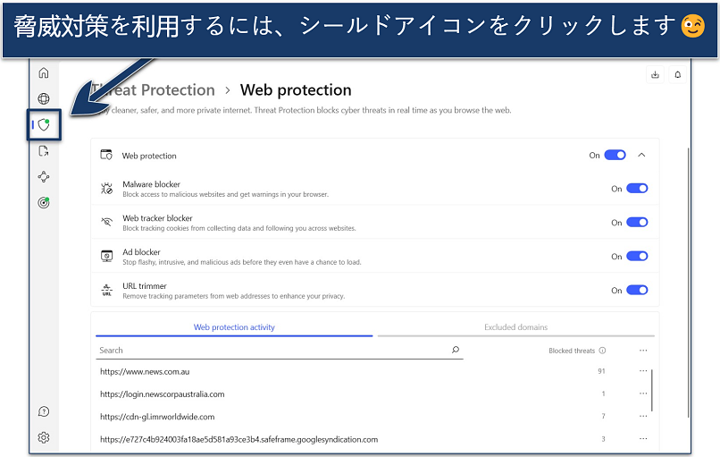Open the file sharing sidebar icon

(x=44, y=151)
